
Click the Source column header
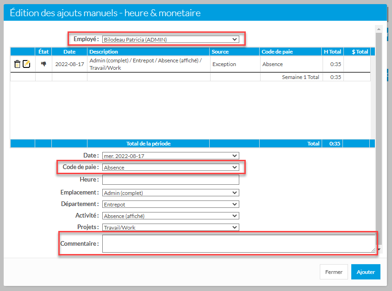234,52
